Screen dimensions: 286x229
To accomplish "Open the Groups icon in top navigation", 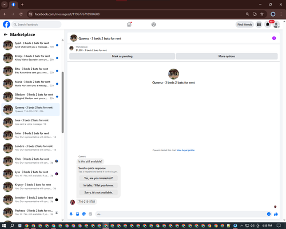I will click(x=153, y=25).
